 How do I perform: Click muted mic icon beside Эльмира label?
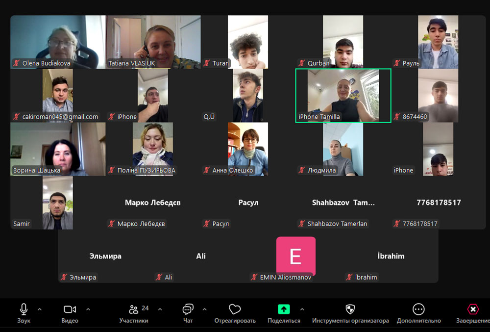coord(64,277)
